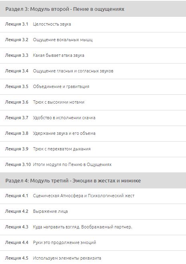Open lecture 3.9 Трюк с перехватом дыхания
The image size is (186, 264).
(x=93, y=149)
